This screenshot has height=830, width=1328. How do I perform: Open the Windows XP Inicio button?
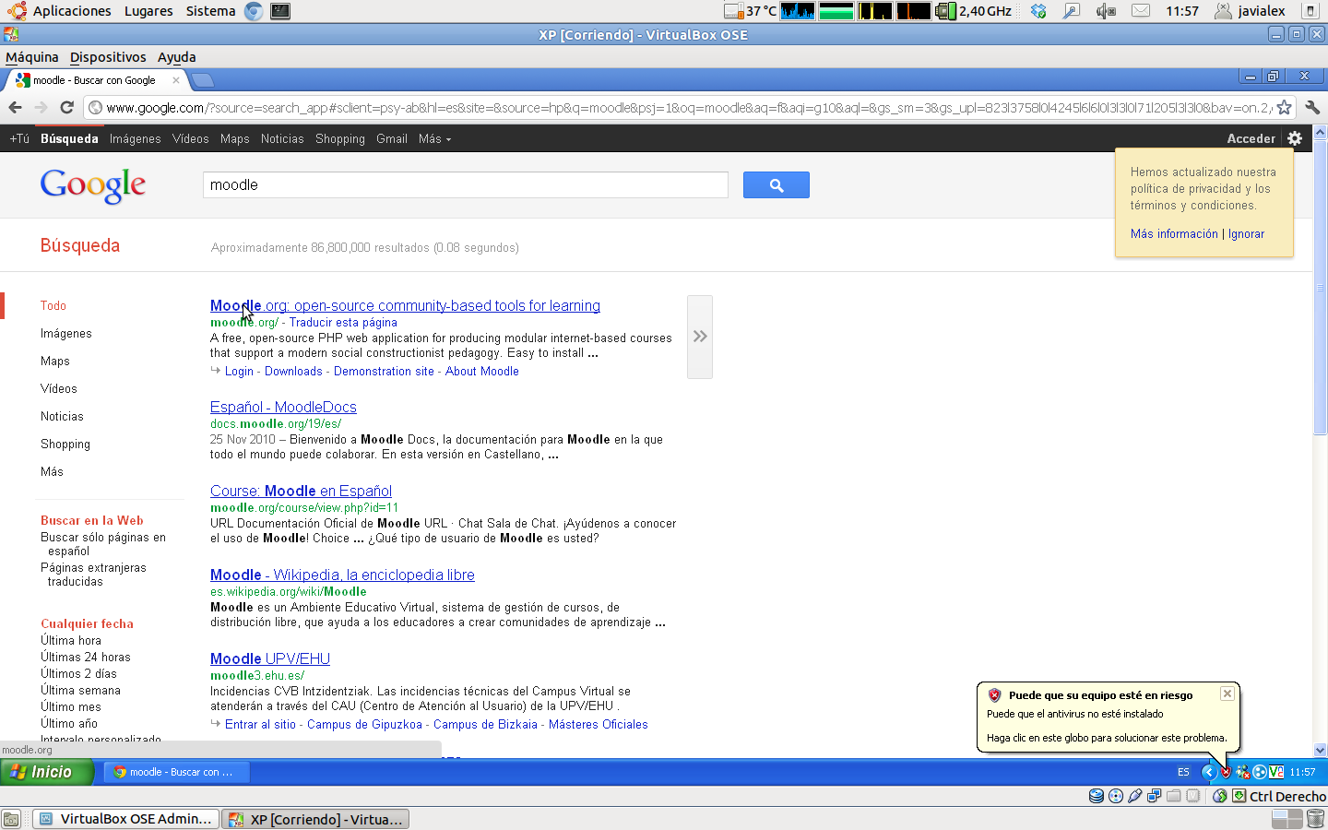(47, 772)
